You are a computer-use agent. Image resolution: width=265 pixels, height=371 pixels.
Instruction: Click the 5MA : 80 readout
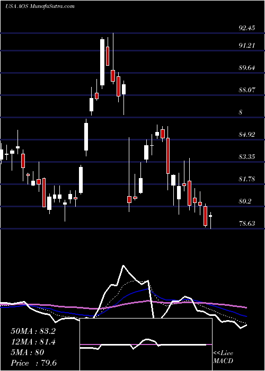pyautogui.click(x=28, y=352)
